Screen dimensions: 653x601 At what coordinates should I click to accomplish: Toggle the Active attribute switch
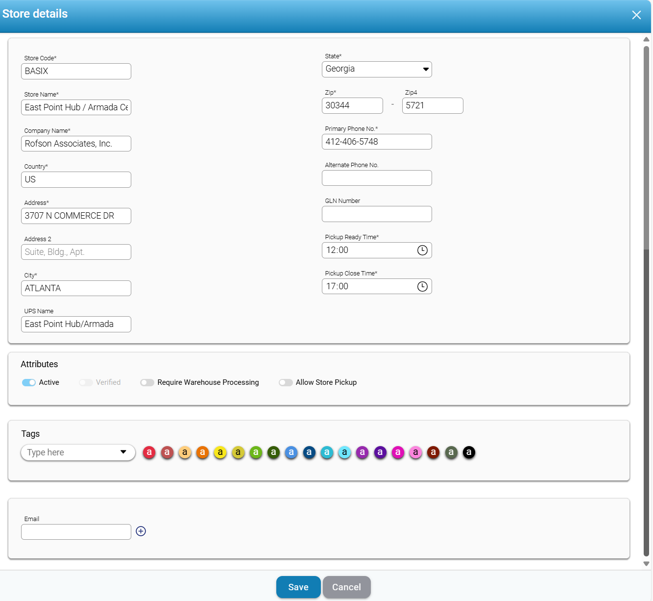29,383
